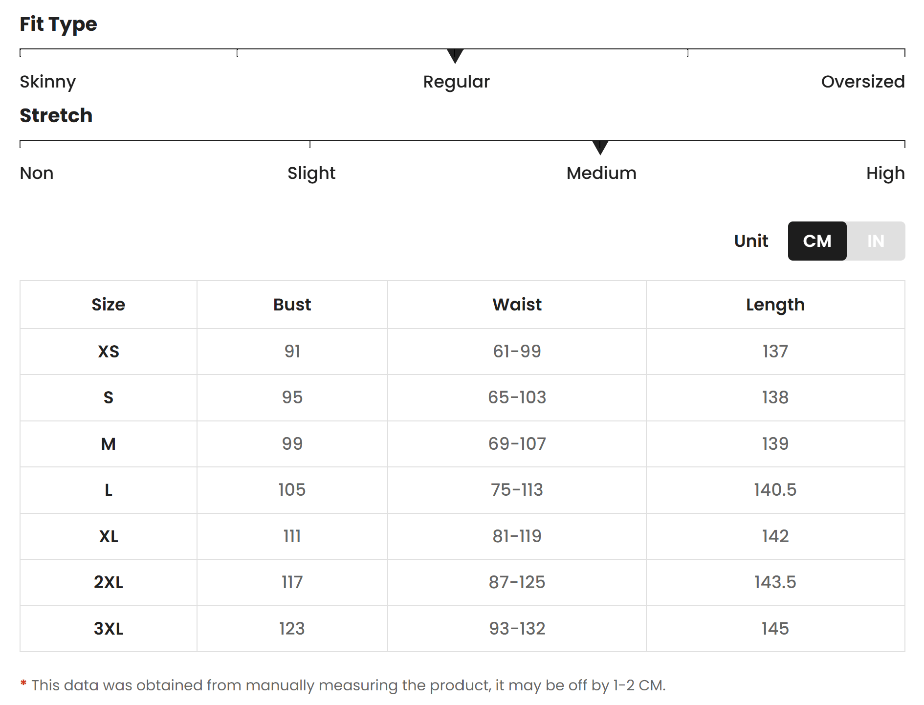Viewport: 924px width, 705px height.
Task: Click the Bust column header
Action: tap(292, 305)
